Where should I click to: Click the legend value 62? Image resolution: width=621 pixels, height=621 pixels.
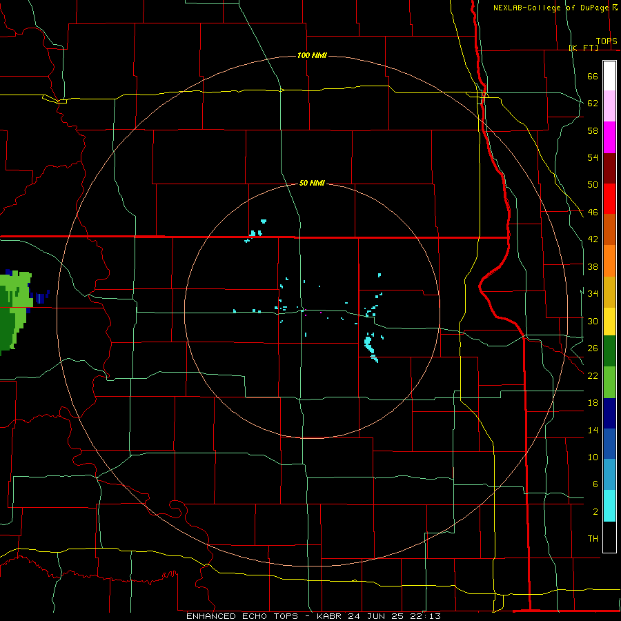point(593,103)
